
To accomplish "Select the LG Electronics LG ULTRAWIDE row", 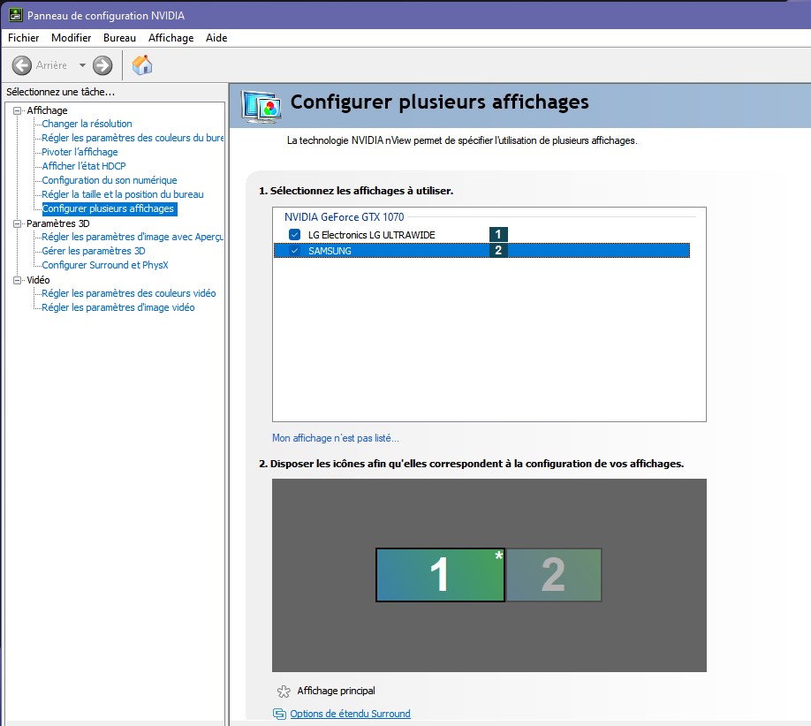I will click(482, 235).
